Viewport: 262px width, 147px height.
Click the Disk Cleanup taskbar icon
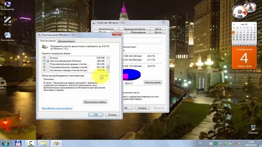coord(56,143)
